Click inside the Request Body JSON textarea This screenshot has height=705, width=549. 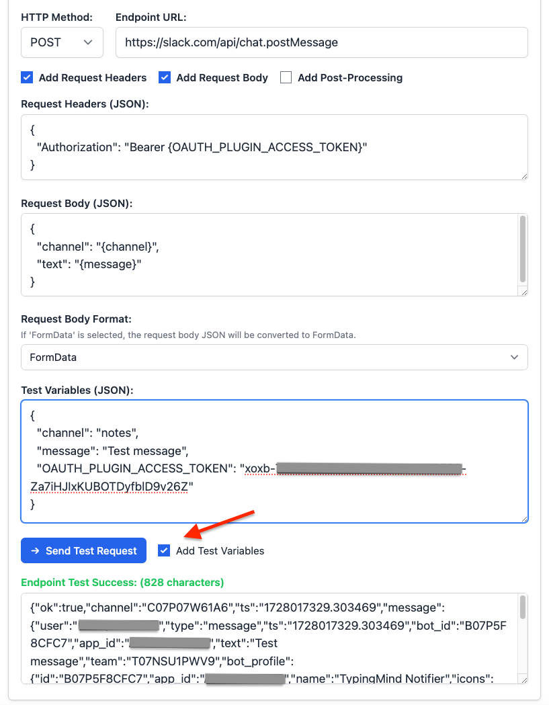(269, 255)
